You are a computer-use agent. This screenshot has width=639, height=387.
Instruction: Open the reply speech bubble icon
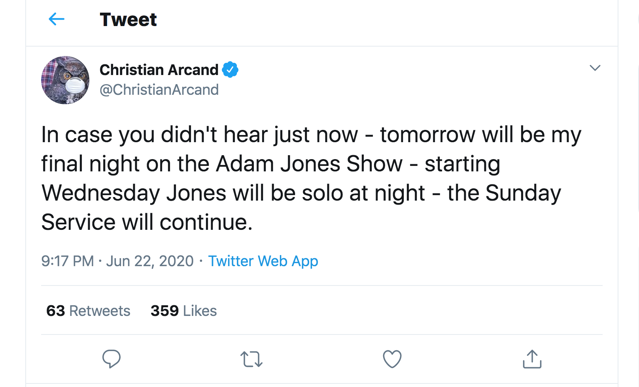(x=111, y=359)
